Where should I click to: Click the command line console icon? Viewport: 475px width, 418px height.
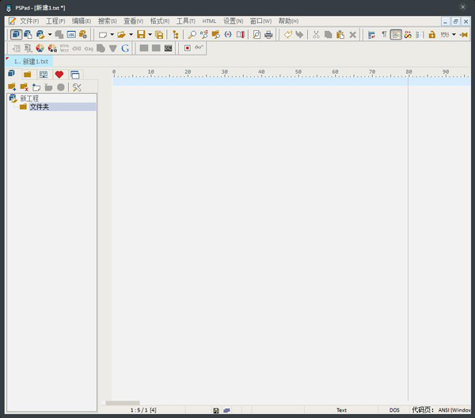168,48
